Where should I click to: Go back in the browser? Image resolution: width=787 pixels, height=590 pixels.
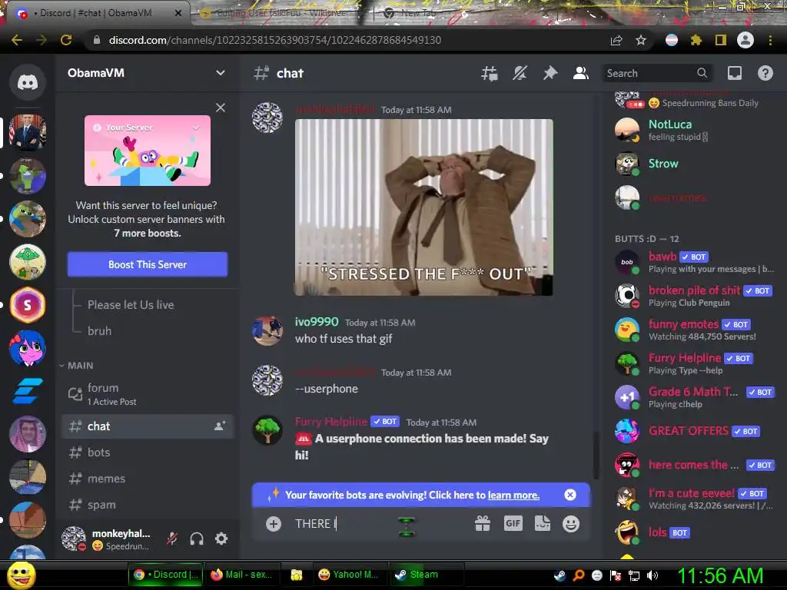pos(17,40)
